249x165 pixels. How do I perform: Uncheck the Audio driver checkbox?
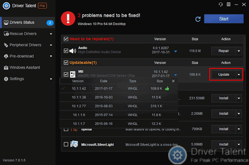pyautogui.click(x=66, y=51)
